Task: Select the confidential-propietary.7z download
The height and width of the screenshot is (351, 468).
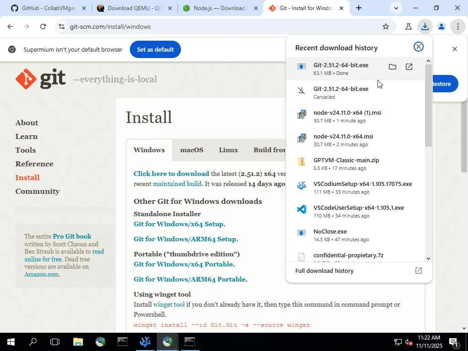Action: pyautogui.click(x=355, y=255)
